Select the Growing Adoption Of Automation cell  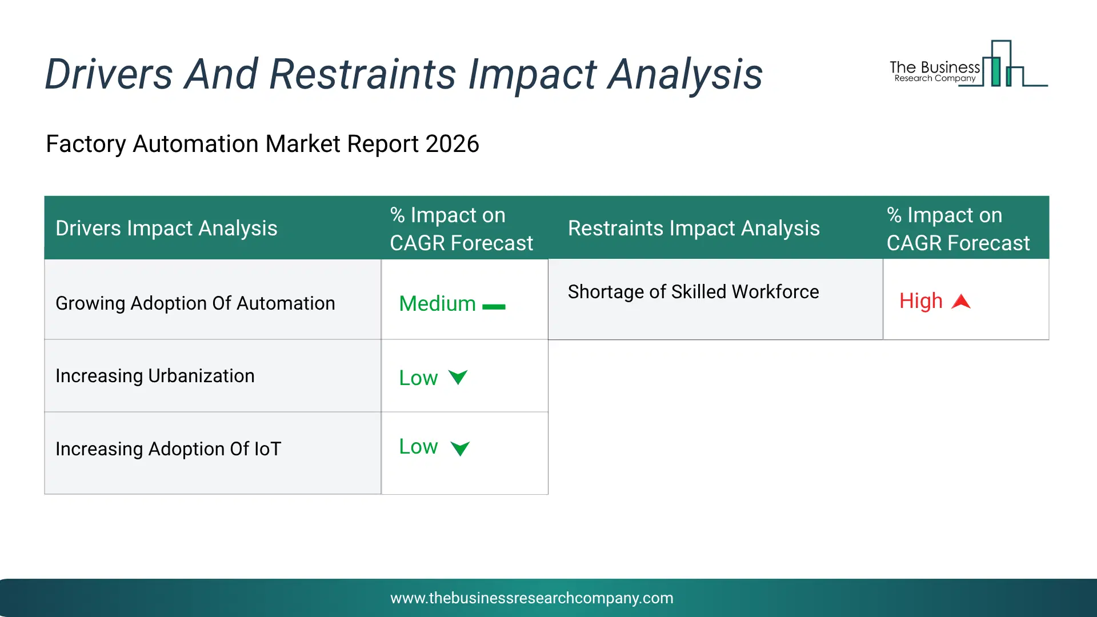(x=213, y=299)
